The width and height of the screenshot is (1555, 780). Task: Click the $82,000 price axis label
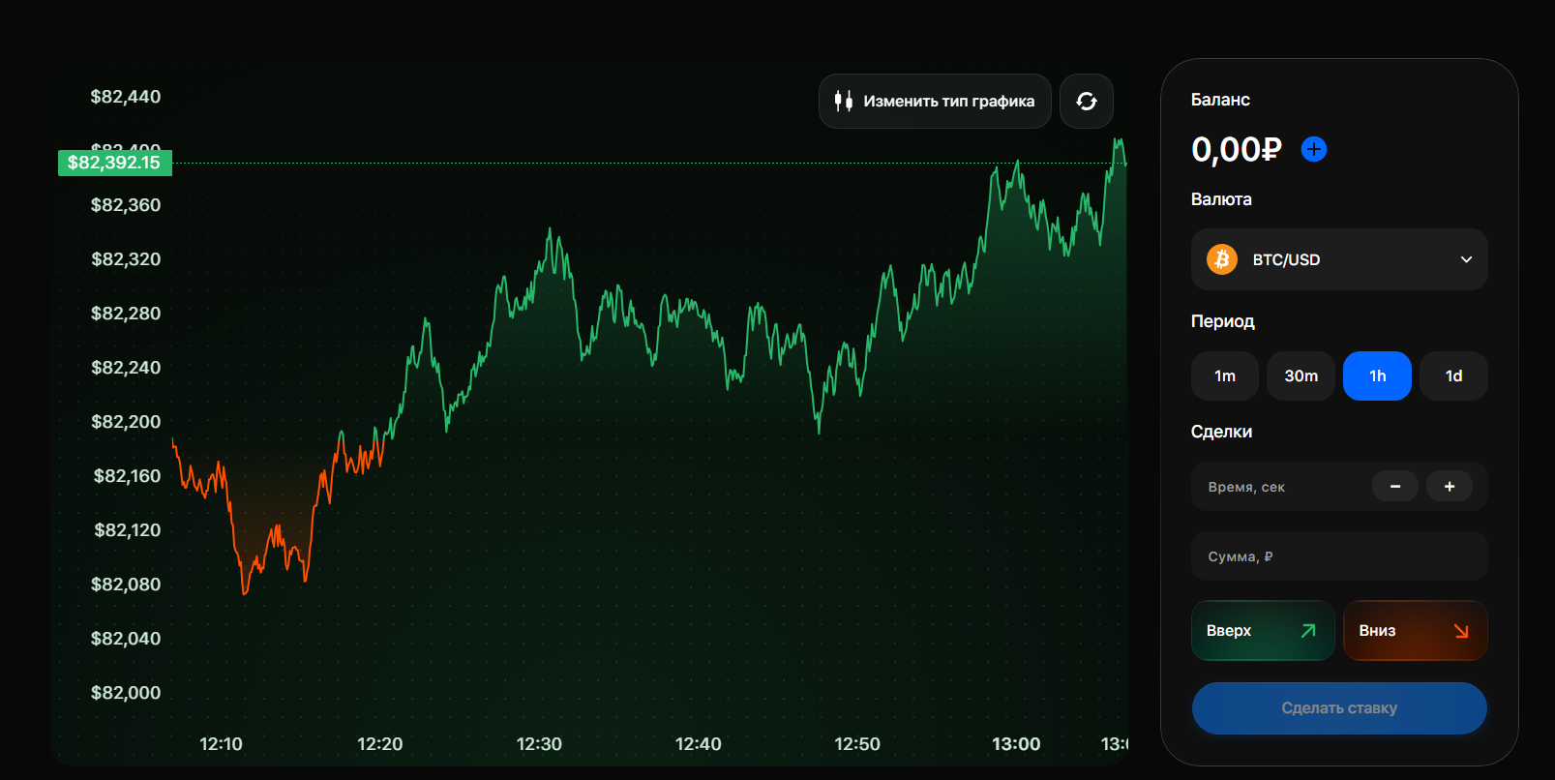(126, 693)
